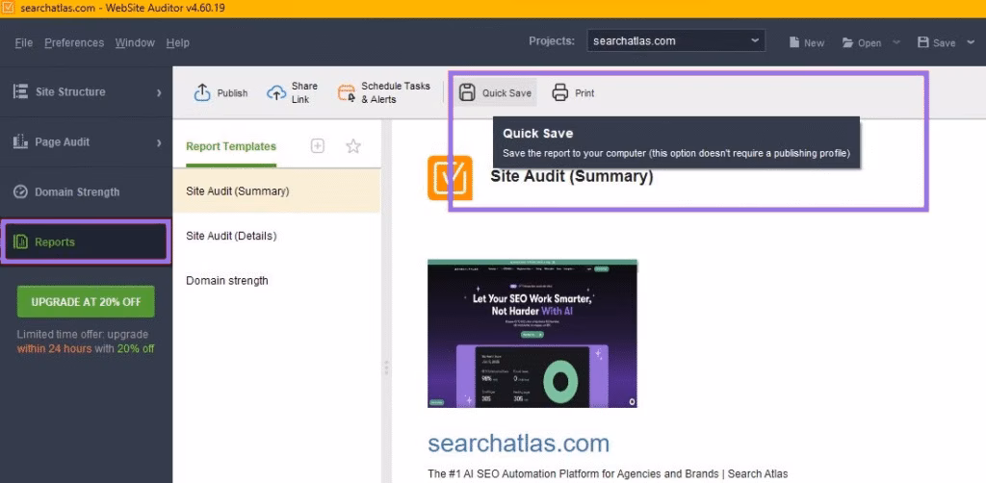Select Domain strength report template
The height and width of the screenshot is (483, 986).
(x=227, y=281)
